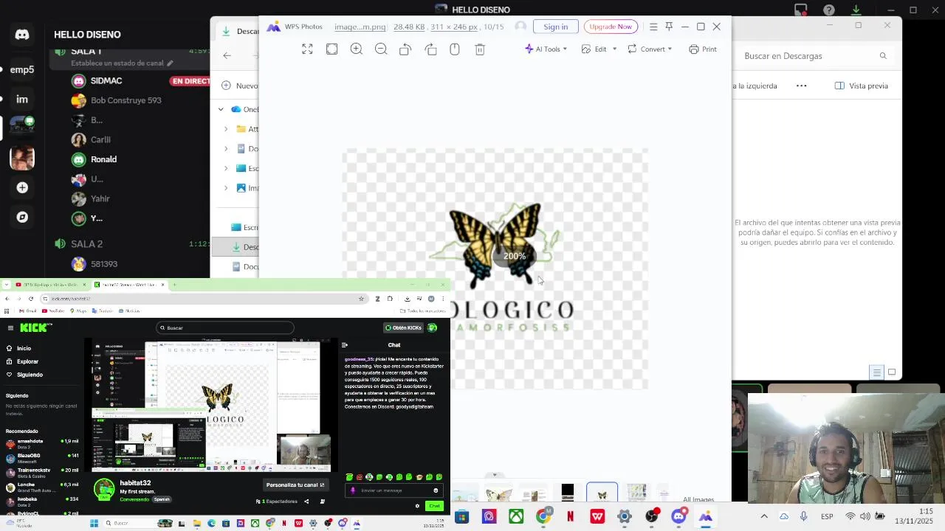This screenshot has height=531, width=945.
Task: Click the search icon in Explorer Descargas box
Action: (x=883, y=56)
